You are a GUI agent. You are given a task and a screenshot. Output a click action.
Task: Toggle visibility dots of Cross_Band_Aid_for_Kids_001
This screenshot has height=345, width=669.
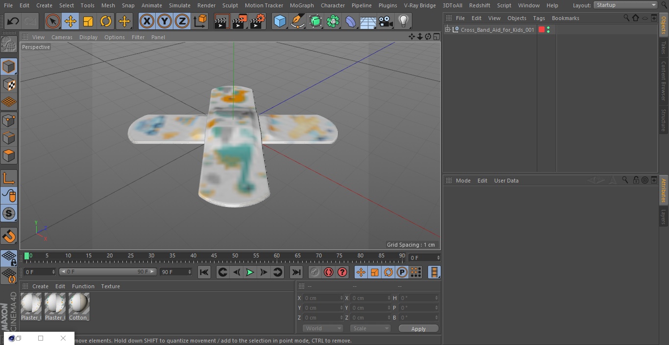548,30
